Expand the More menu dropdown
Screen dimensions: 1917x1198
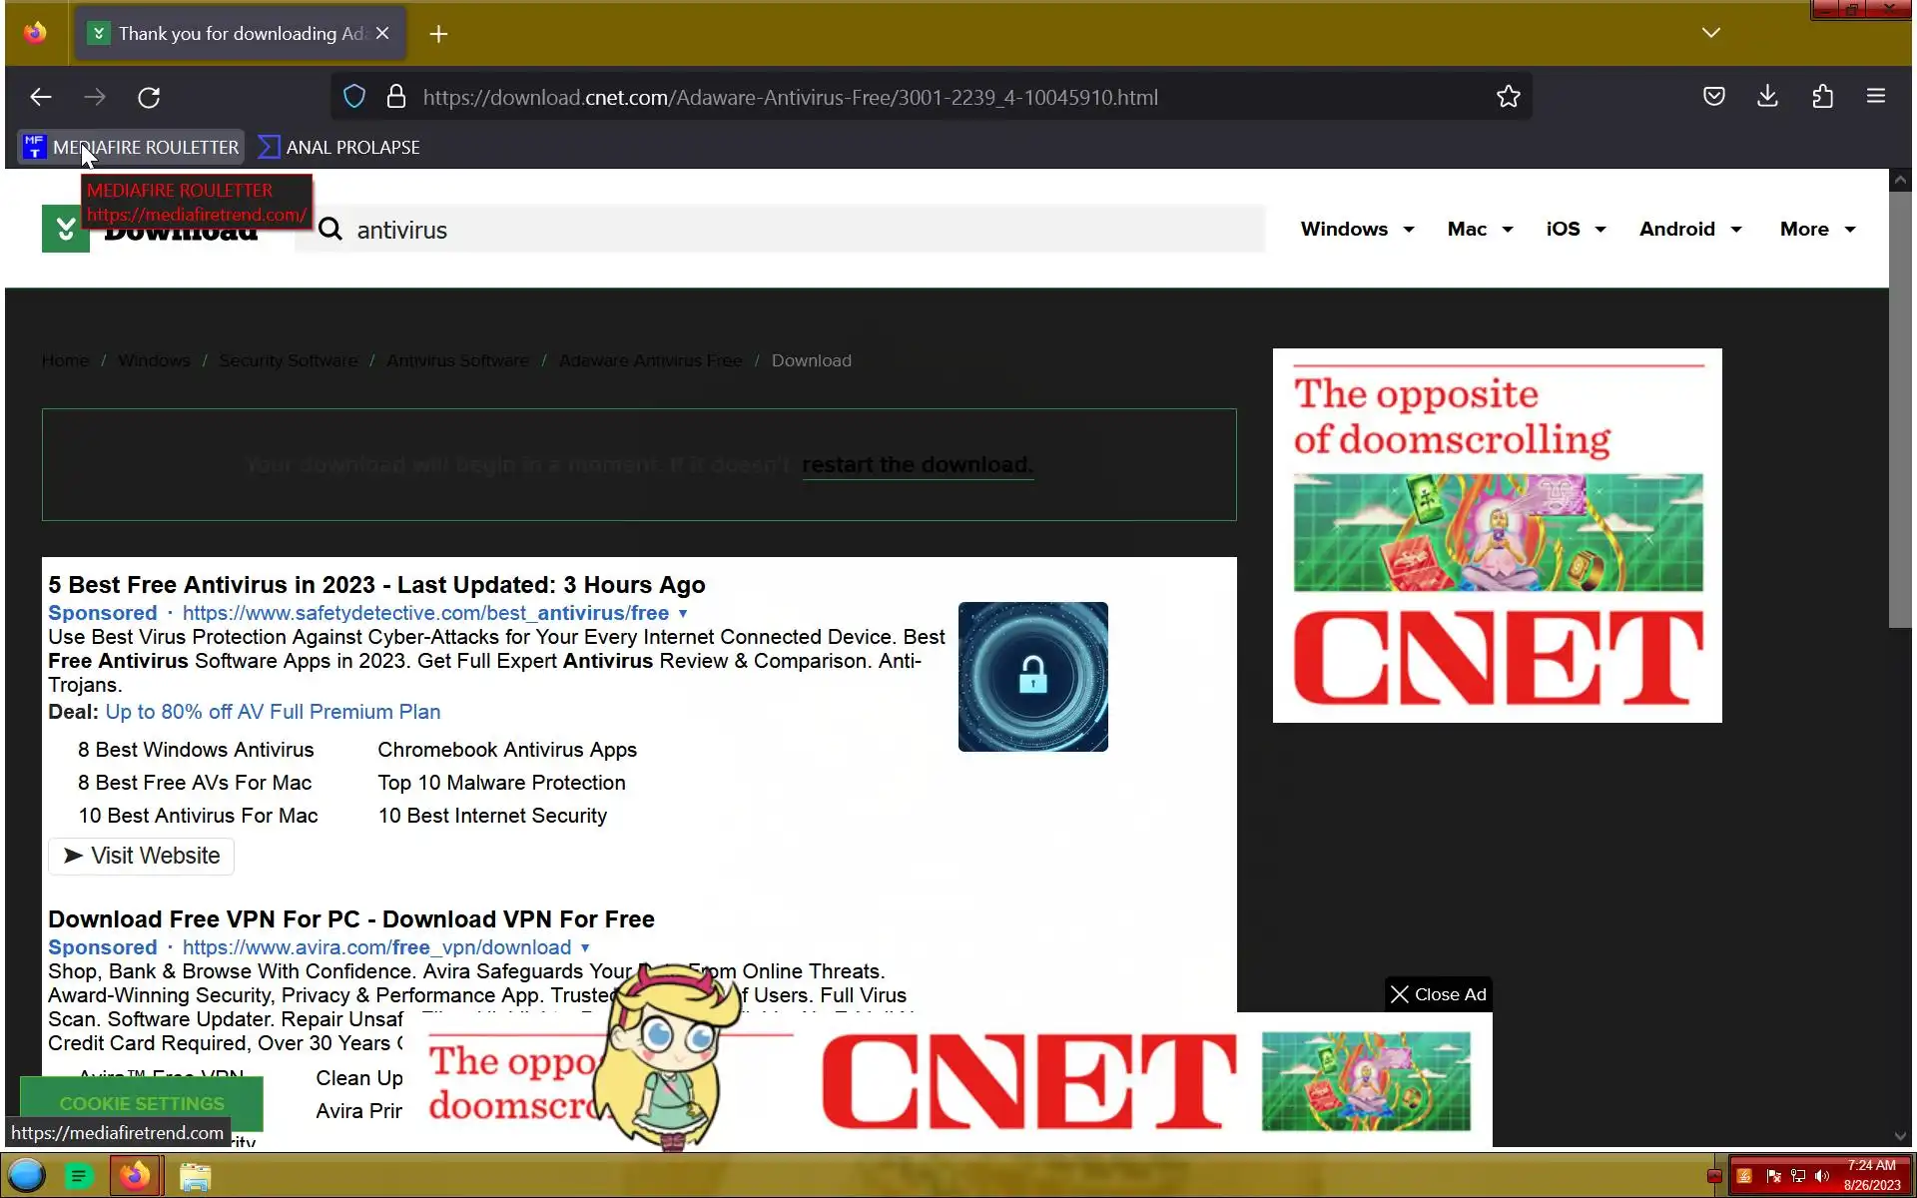click(x=1817, y=230)
